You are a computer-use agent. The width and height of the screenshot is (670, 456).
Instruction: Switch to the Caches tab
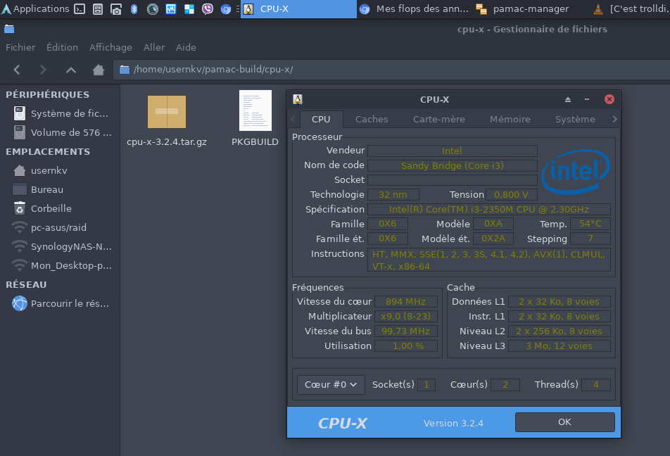click(372, 119)
